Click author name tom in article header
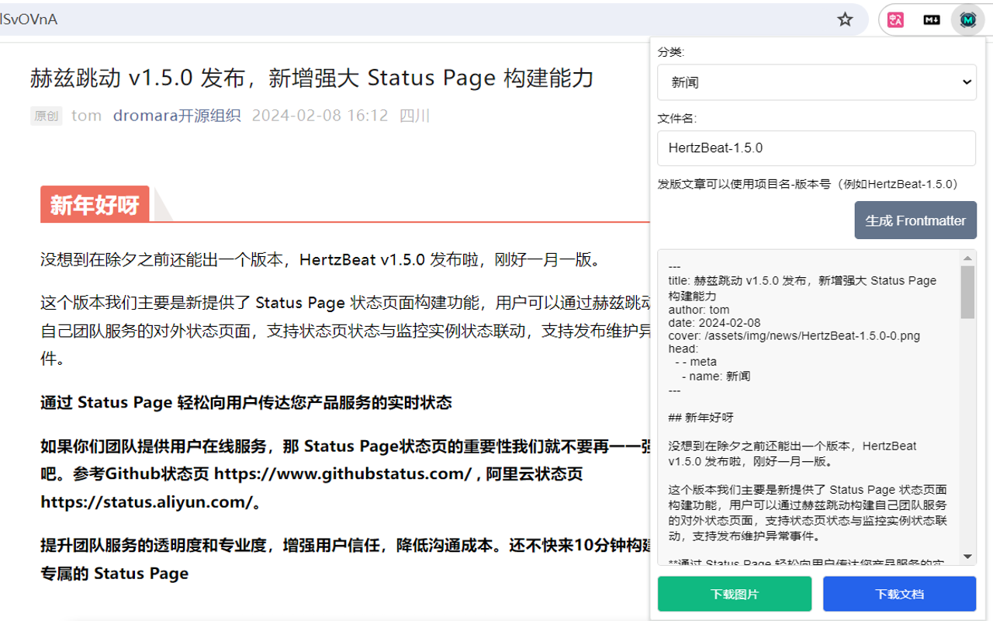Screen dimensions: 993x621 pos(86,116)
